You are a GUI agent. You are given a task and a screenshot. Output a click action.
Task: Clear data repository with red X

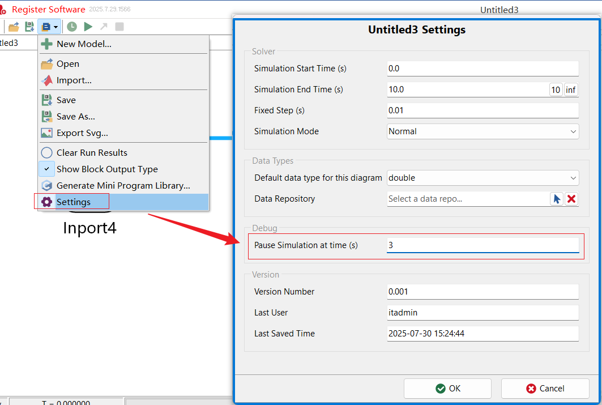point(571,199)
